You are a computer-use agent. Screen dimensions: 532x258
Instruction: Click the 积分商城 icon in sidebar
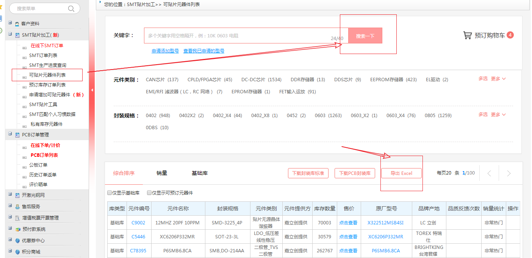point(17,252)
